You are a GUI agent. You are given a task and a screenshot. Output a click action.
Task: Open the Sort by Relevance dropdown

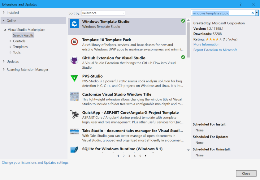(103, 13)
